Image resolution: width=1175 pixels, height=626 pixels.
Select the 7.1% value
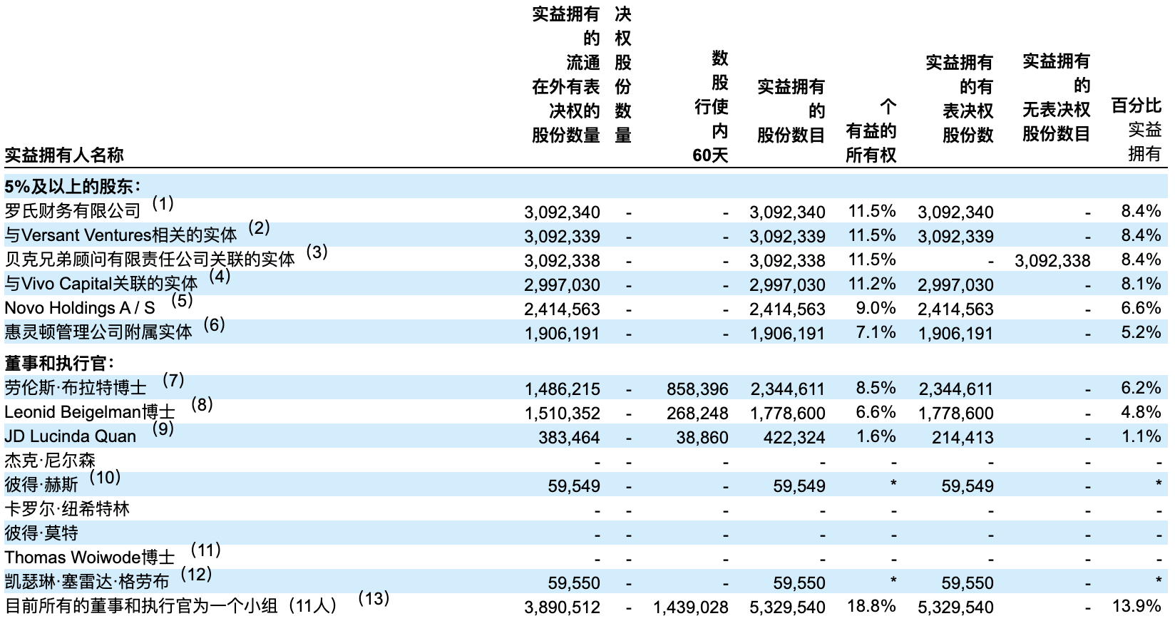(876, 332)
